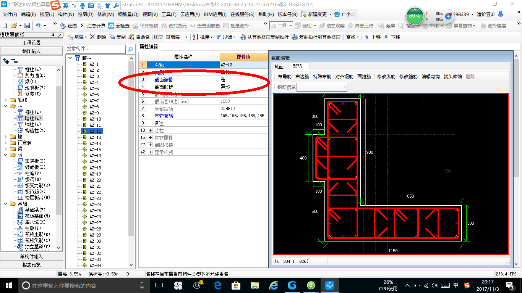Screen dimensions: 522x293
Task: Open the 钢筋量(Q) menu
Action: pos(128,14)
